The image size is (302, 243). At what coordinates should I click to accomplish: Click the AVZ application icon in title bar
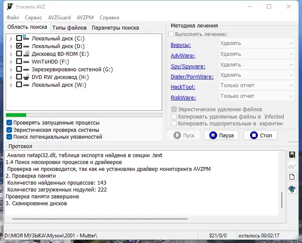click(x=10, y=6)
